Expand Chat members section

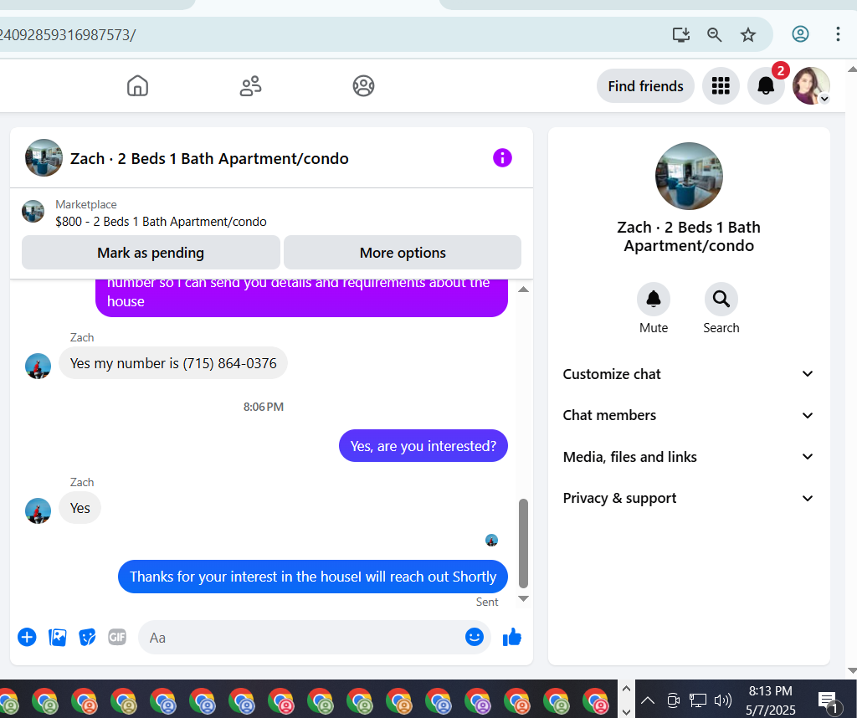[x=689, y=415]
